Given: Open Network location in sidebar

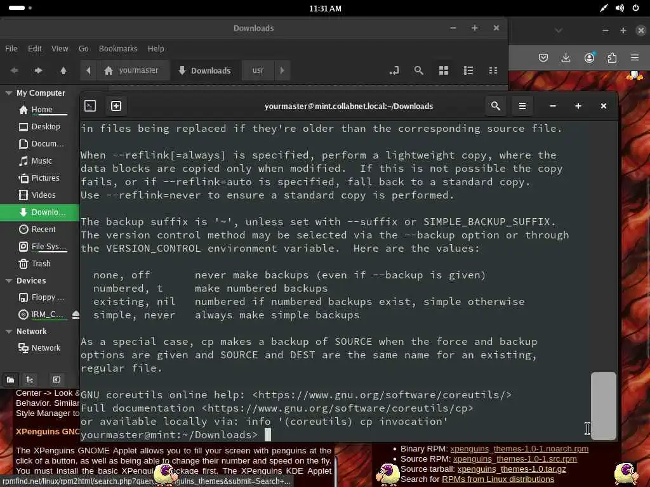Looking at the screenshot, I should point(39,348).
